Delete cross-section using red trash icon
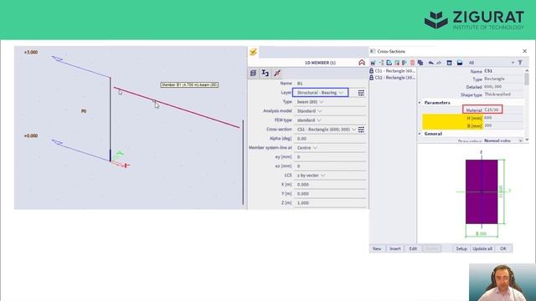This screenshot has height=301, width=536. pos(412,63)
